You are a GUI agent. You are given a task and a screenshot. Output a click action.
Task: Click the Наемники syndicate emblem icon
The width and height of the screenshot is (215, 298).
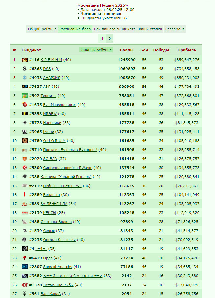(25, 123)
